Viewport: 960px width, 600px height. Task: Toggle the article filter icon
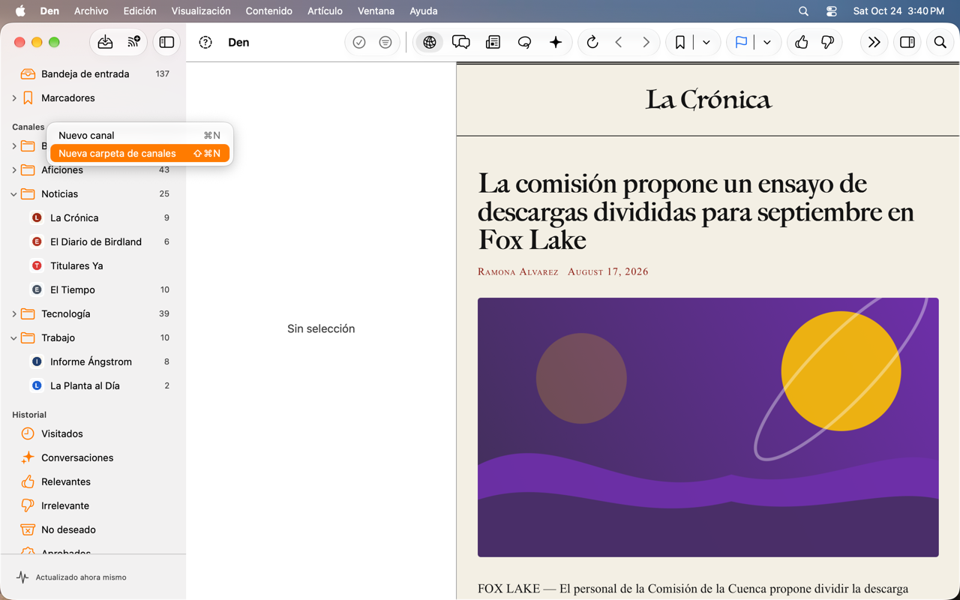click(x=385, y=43)
